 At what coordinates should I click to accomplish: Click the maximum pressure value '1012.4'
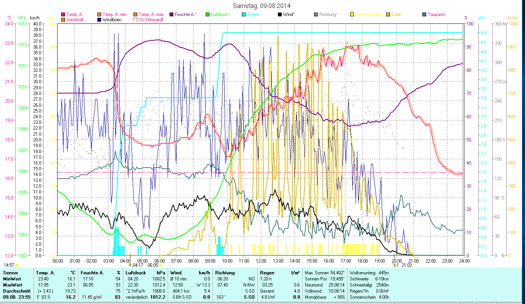(x=159, y=285)
